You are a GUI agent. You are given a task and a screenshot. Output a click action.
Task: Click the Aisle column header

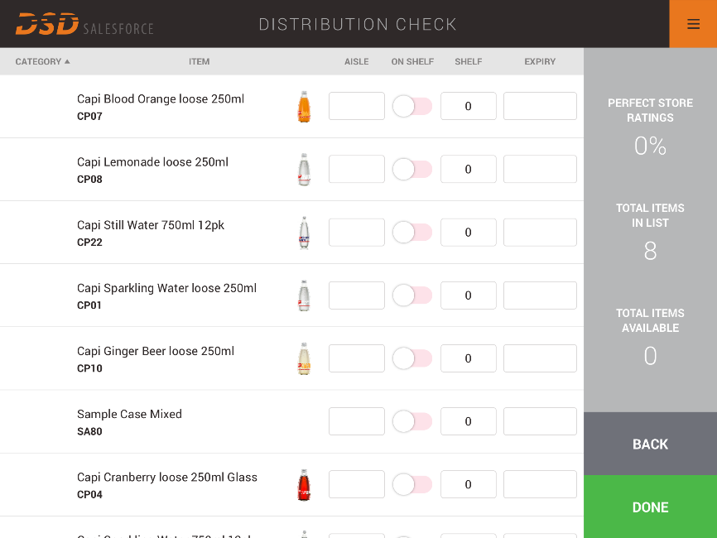[x=357, y=62]
